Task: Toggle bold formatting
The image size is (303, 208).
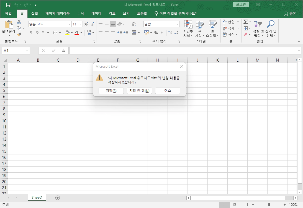Action: pos(31,33)
